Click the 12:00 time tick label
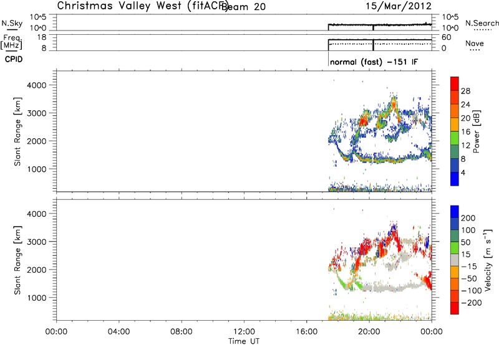The image size is (499, 345). pyautogui.click(x=244, y=331)
